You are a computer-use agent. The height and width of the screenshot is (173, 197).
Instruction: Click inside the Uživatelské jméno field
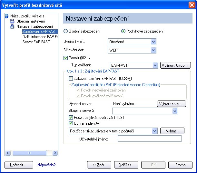pos(150,139)
